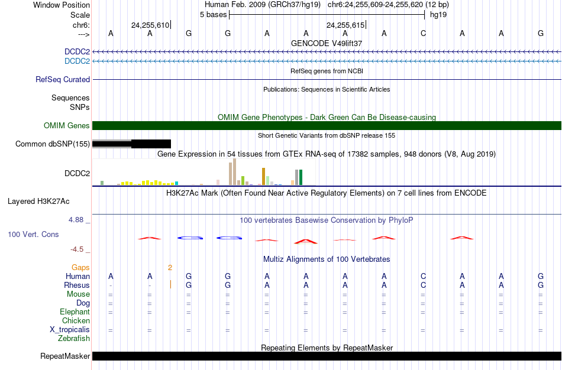Click Short Genetic Variants from dbSNP title
The image size is (562, 370).
pyautogui.click(x=327, y=135)
